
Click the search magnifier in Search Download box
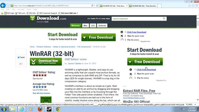[x=164, y=19]
